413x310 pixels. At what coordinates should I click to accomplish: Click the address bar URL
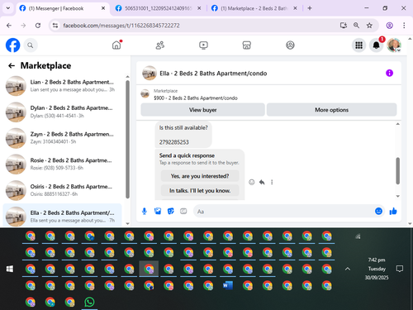[121, 26]
